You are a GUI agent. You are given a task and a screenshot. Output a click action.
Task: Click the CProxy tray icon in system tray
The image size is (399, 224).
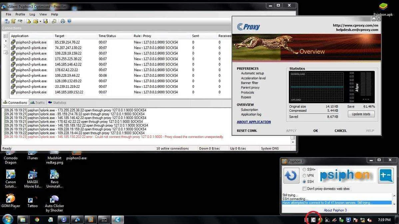[x=313, y=220]
